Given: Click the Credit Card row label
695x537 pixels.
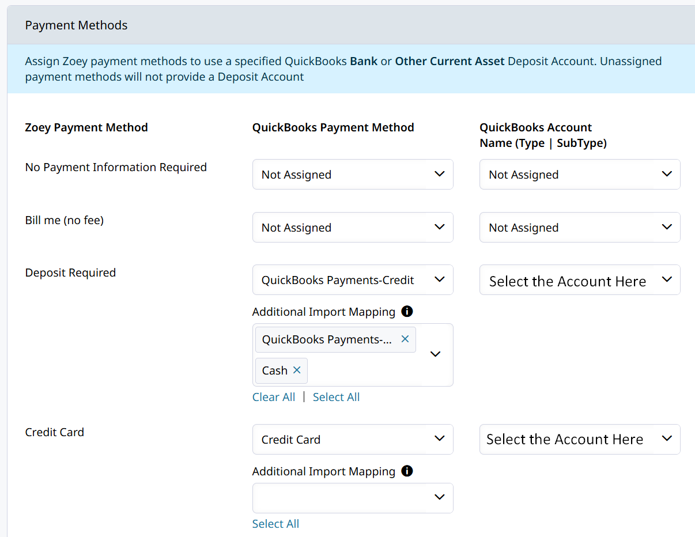Looking at the screenshot, I should 55,432.
